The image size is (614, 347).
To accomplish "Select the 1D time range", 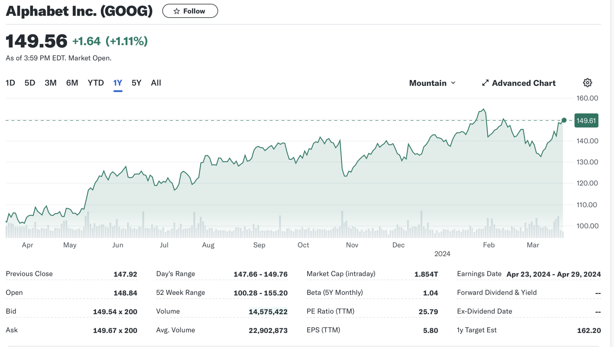I will pos(10,83).
